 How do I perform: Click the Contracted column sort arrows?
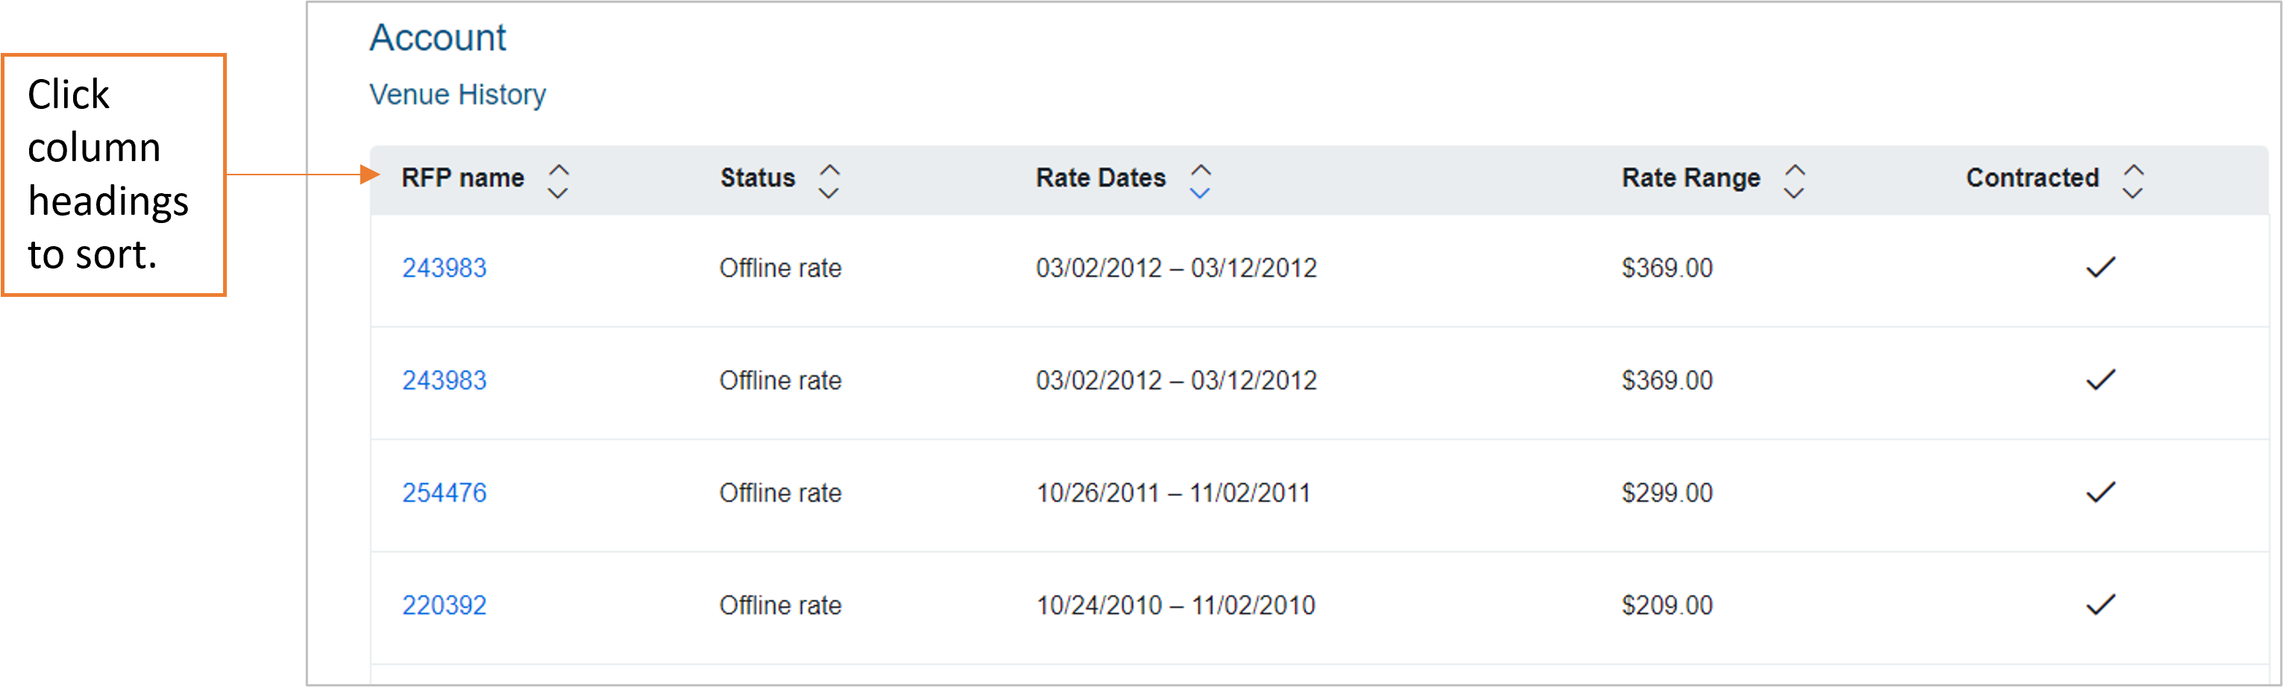coord(2132,181)
